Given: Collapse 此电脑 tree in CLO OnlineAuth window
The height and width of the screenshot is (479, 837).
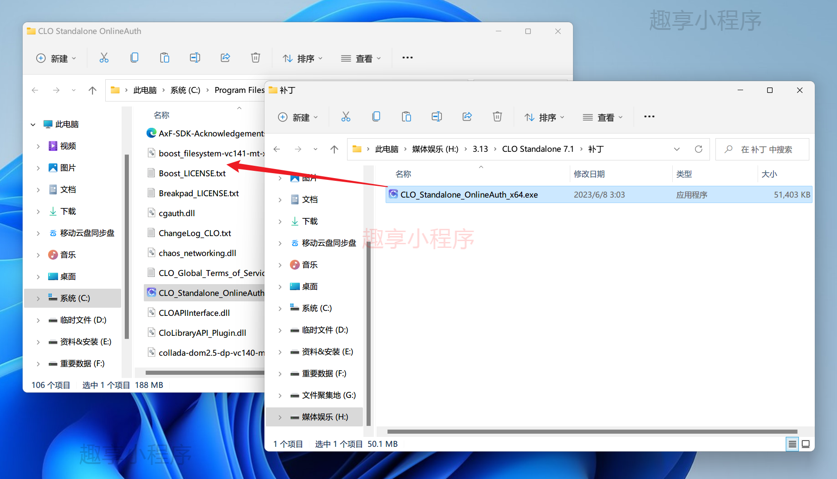Looking at the screenshot, I should (x=33, y=124).
